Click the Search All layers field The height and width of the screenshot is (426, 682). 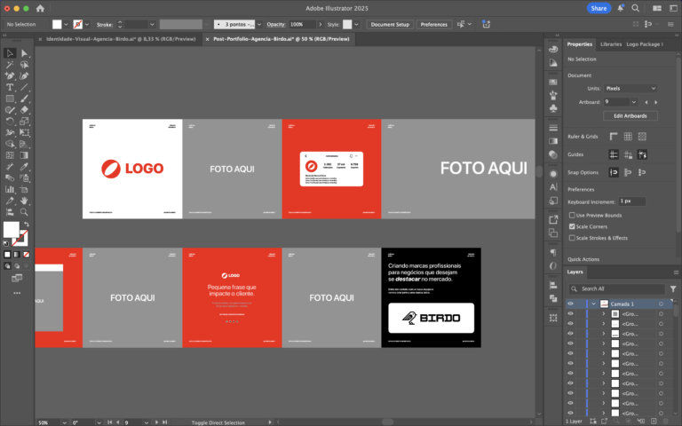tap(620, 288)
